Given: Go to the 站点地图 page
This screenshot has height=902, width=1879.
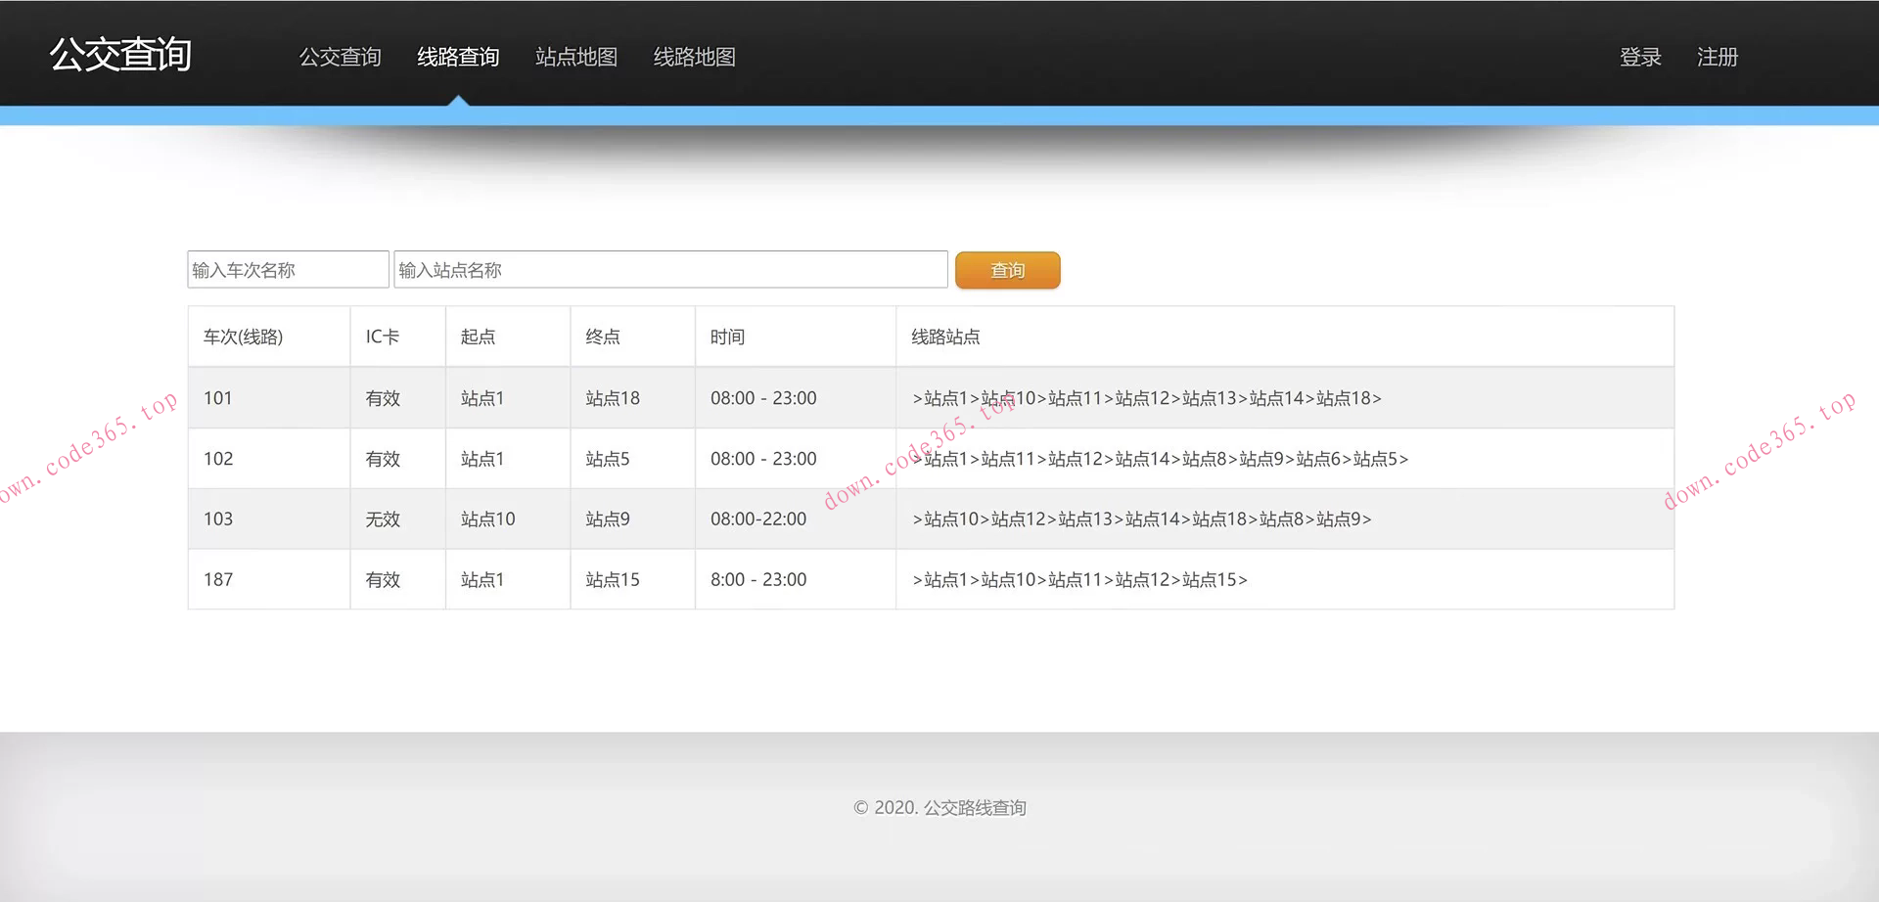Looking at the screenshot, I should pyautogui.click(x=576, y=58).
